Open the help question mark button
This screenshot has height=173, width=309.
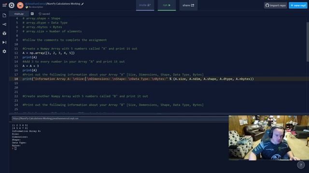(301, 165)
